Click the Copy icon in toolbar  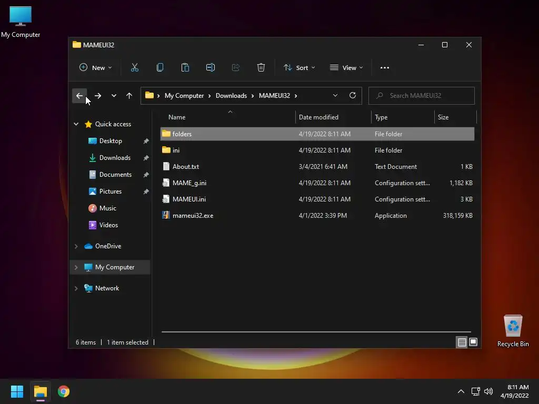point(160,68)
